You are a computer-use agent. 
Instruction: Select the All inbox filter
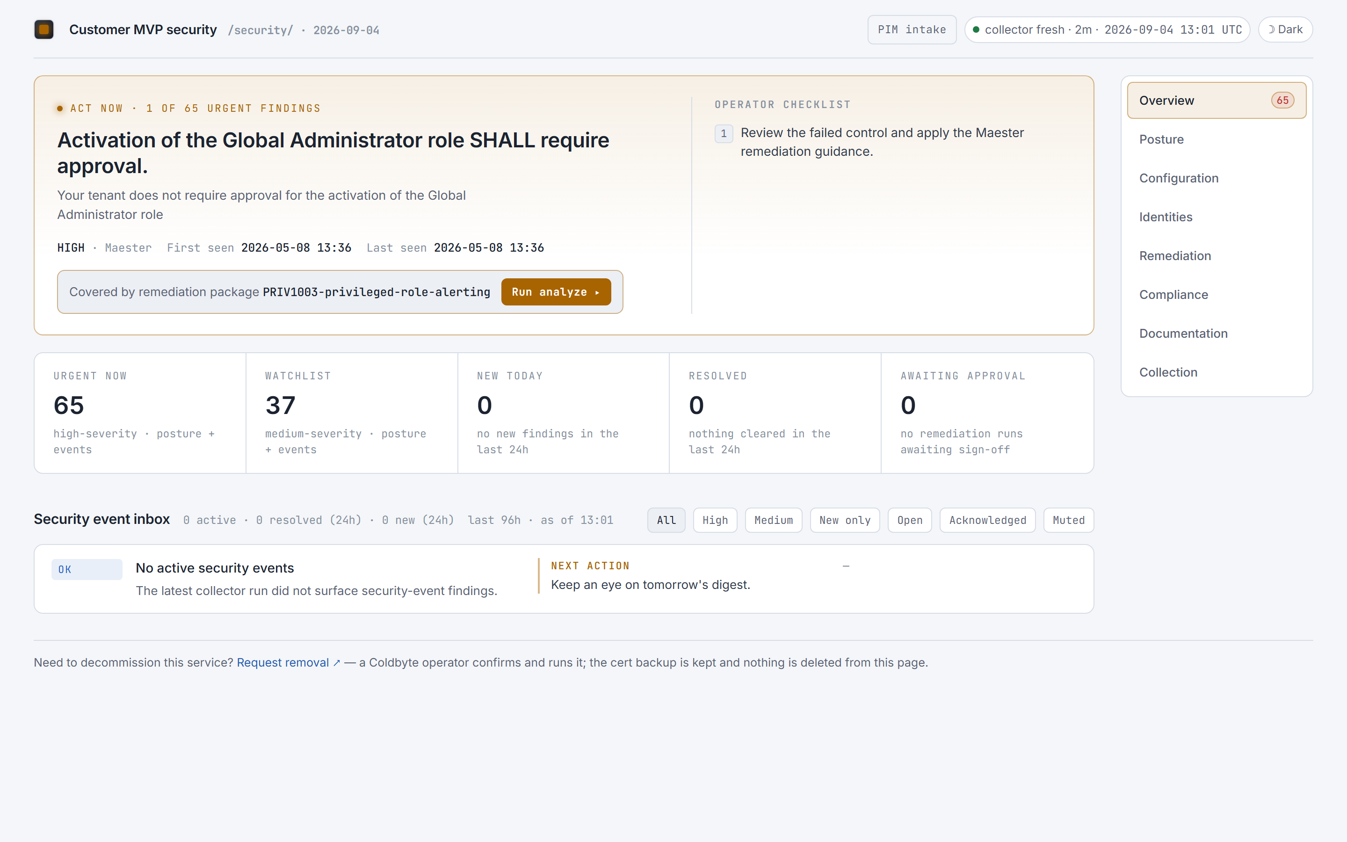pos(666,520)
